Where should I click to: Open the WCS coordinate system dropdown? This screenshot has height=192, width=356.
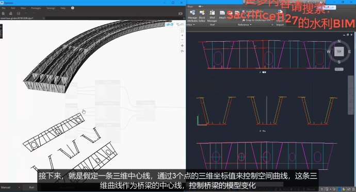click(x=339, y=69)
